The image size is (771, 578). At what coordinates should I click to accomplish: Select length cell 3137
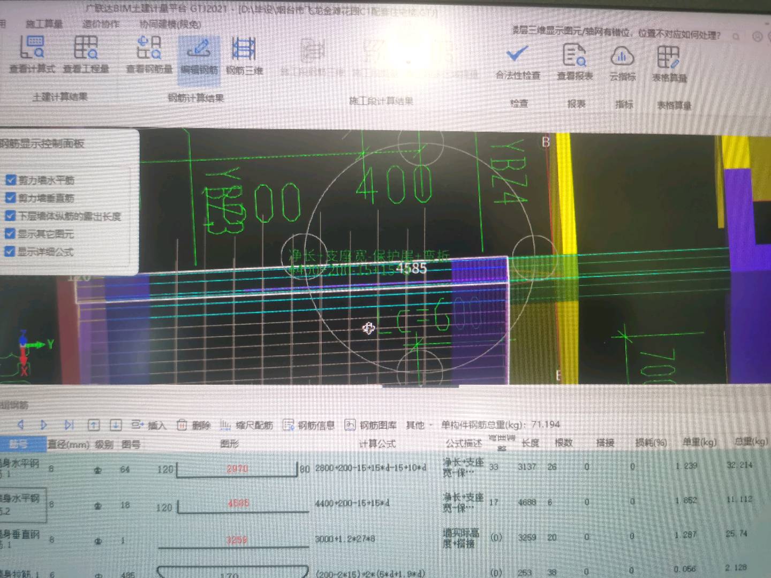pyautogui.click(x=527, y=467)
